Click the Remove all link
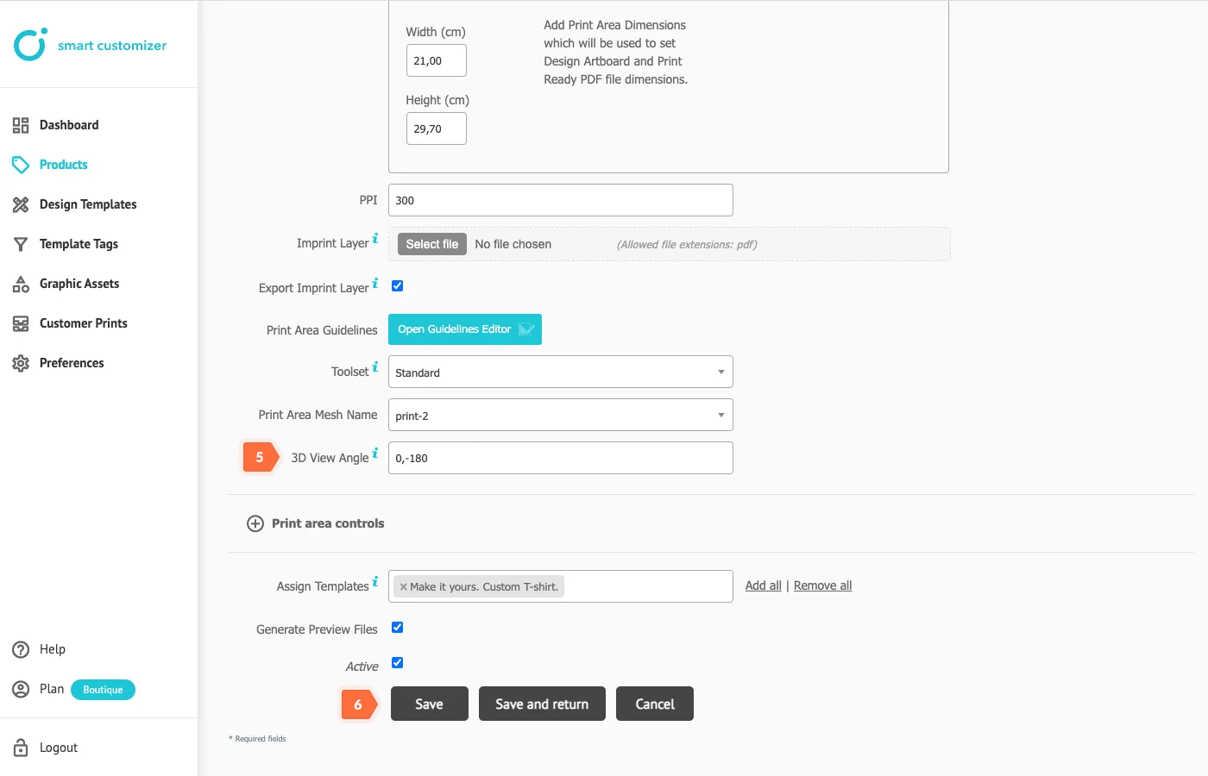 point(823,585)
